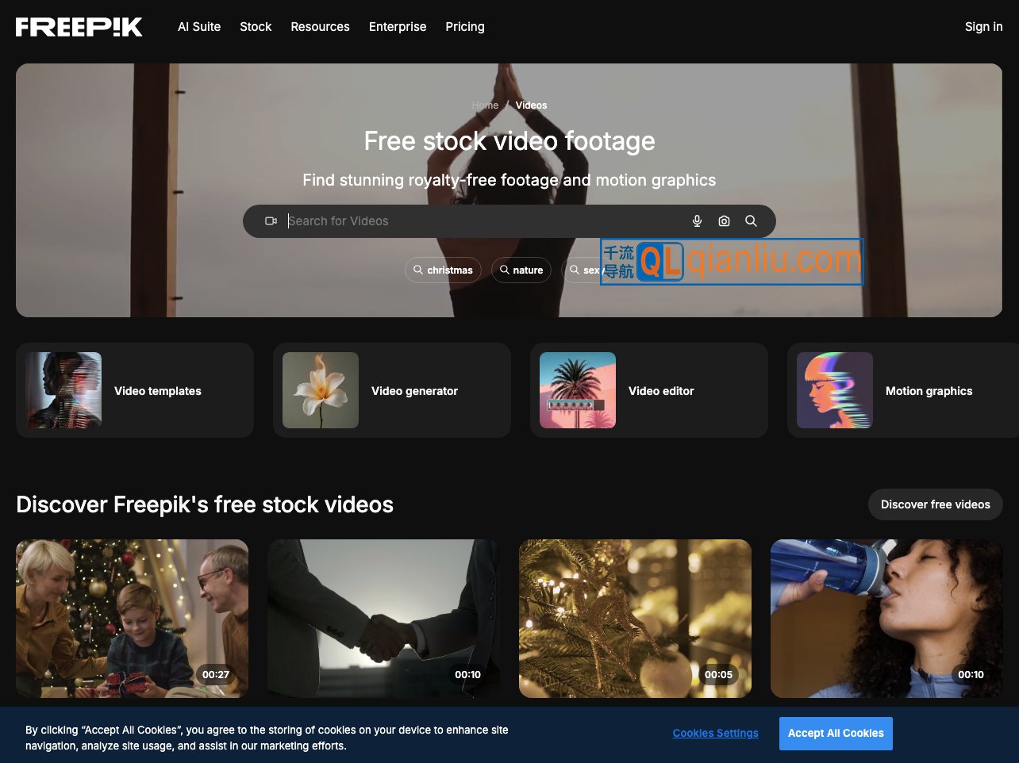The height and width of the screenshot is (763, 1019).
Task: Click the video type icon in search bar
Action: 271,221
